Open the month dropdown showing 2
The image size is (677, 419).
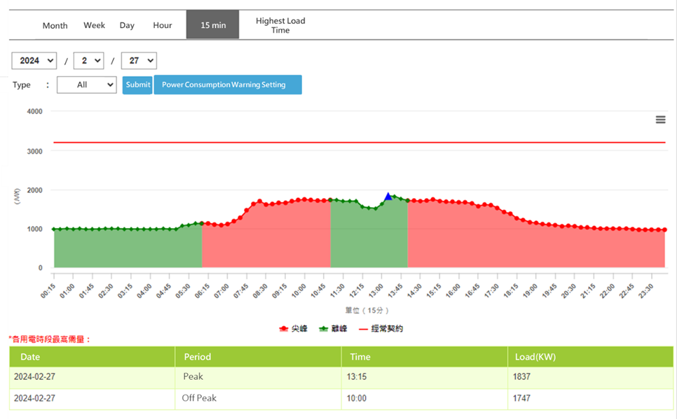pos(89,61)
